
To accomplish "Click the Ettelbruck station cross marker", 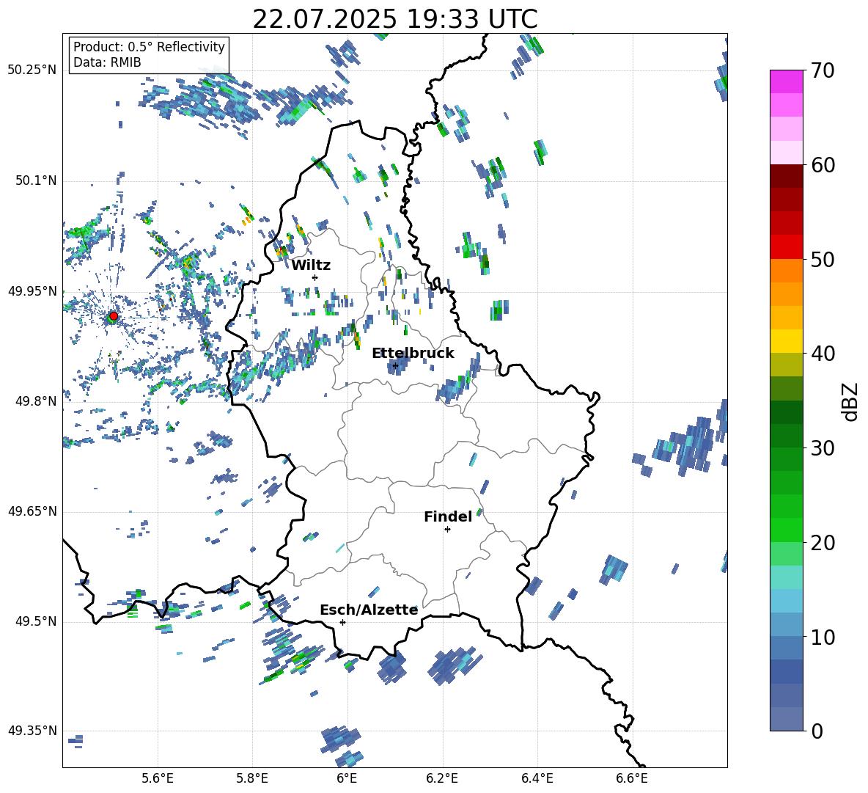I will (x=395, y=365).
